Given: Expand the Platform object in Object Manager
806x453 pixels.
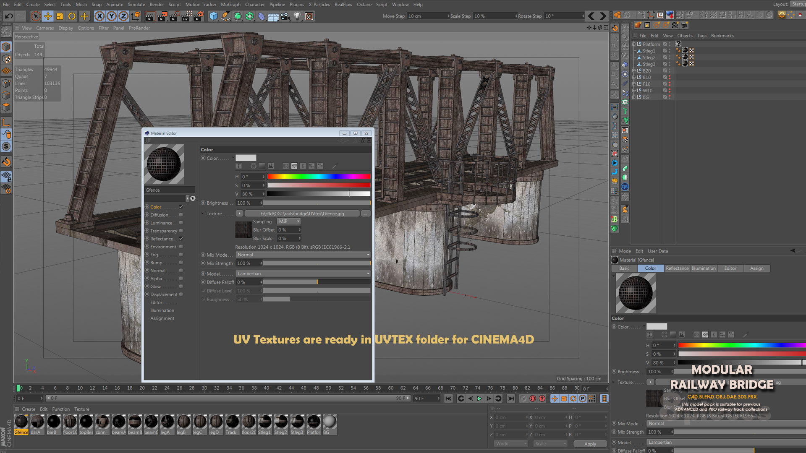Looking at the screenshot, I should click(x=634, y=44).
